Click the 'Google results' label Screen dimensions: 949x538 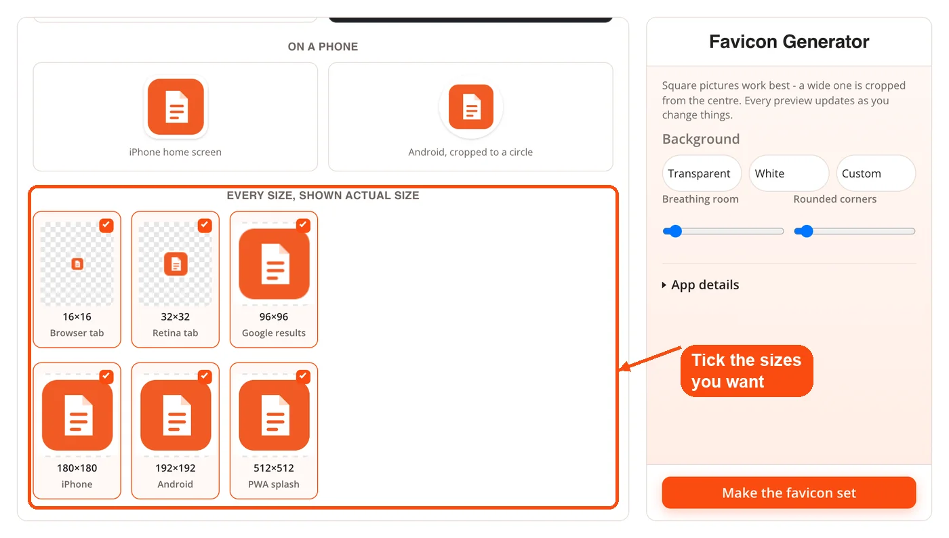pyautogui.click(x=274, y=333)
